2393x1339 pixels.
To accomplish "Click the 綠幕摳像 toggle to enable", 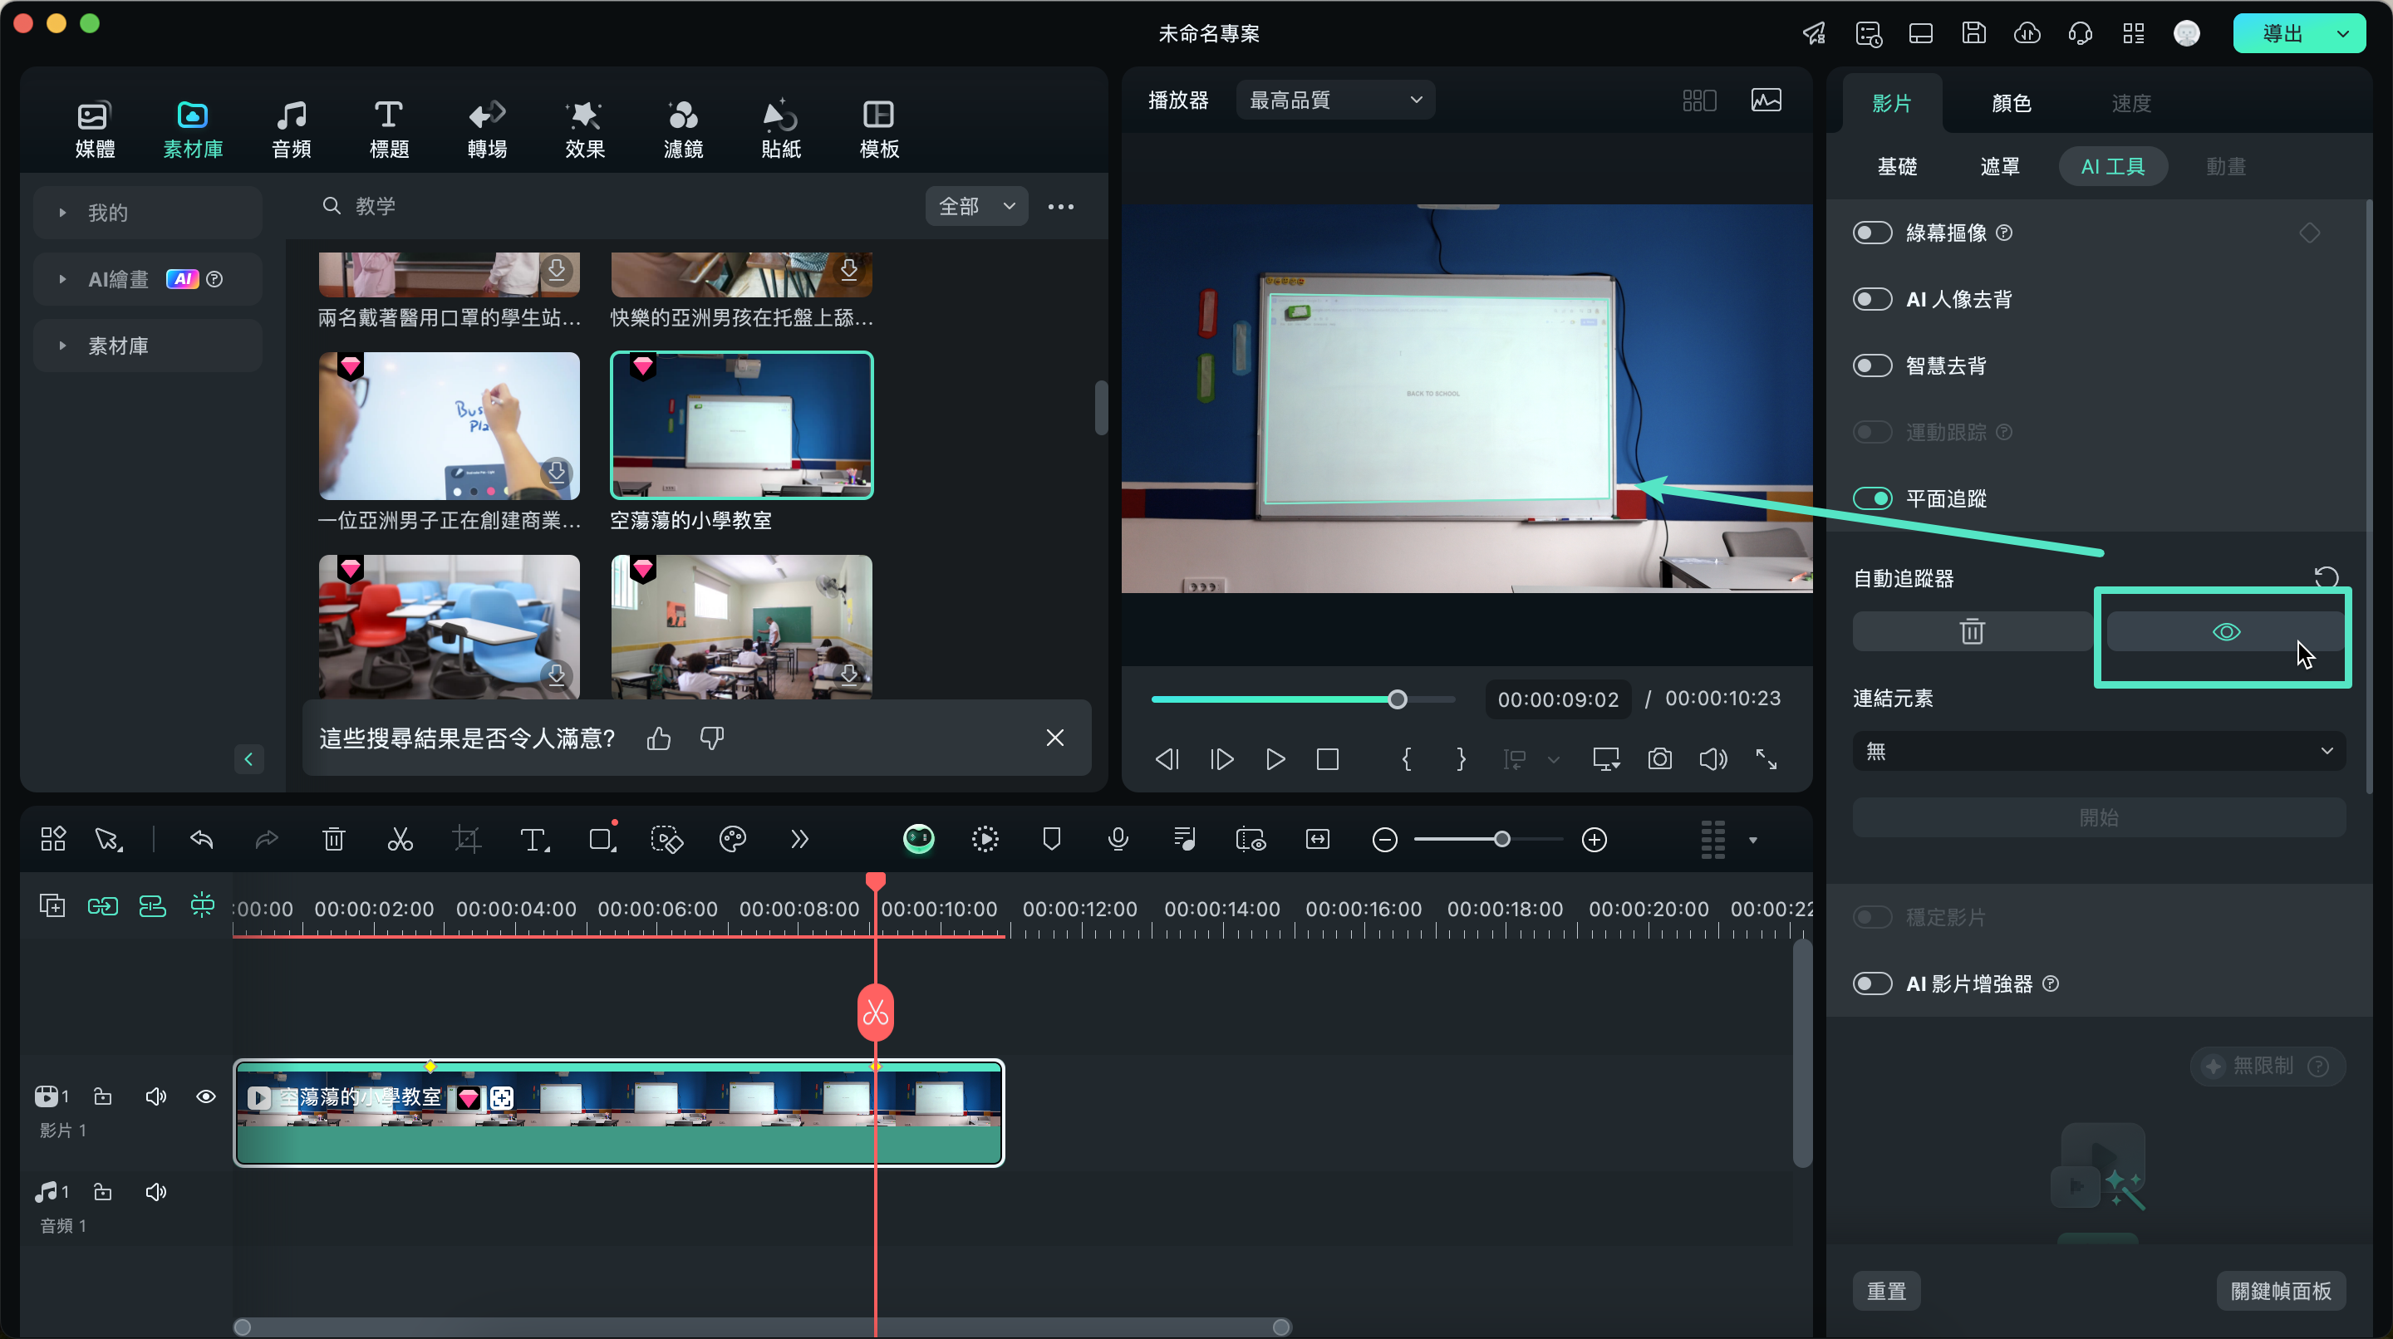I will click(1872, 233).
